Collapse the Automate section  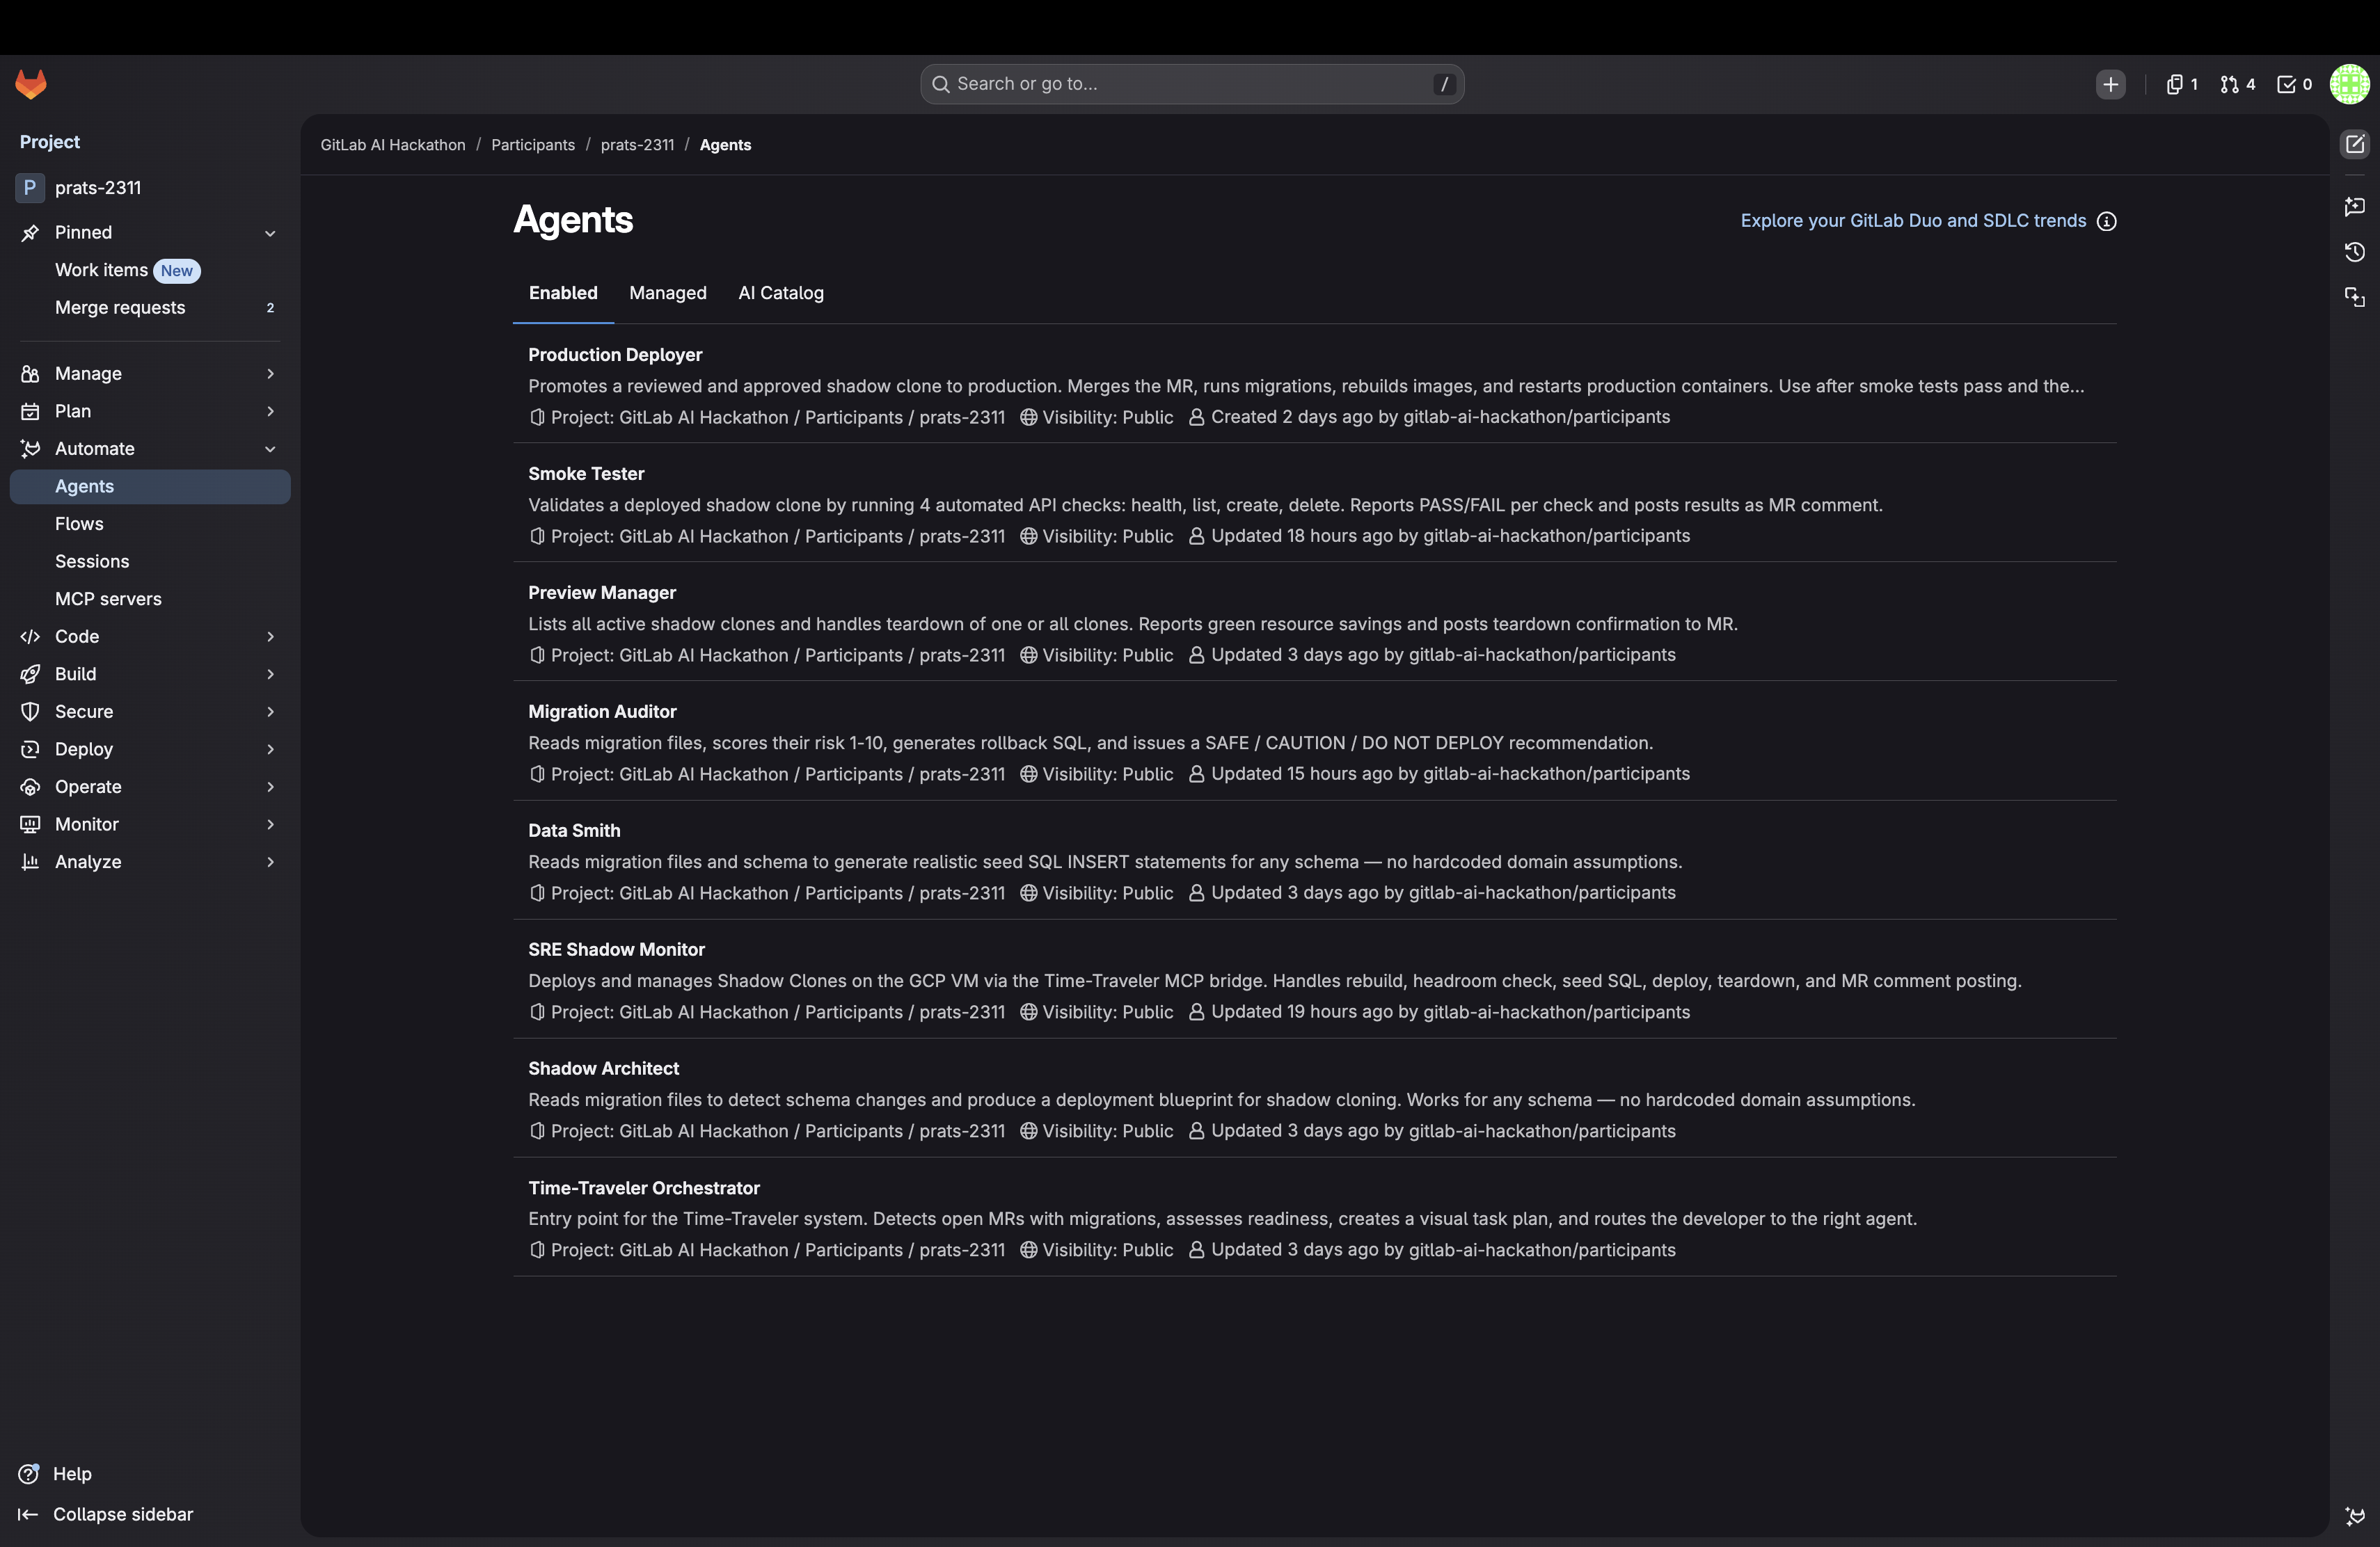coord(270,449)
